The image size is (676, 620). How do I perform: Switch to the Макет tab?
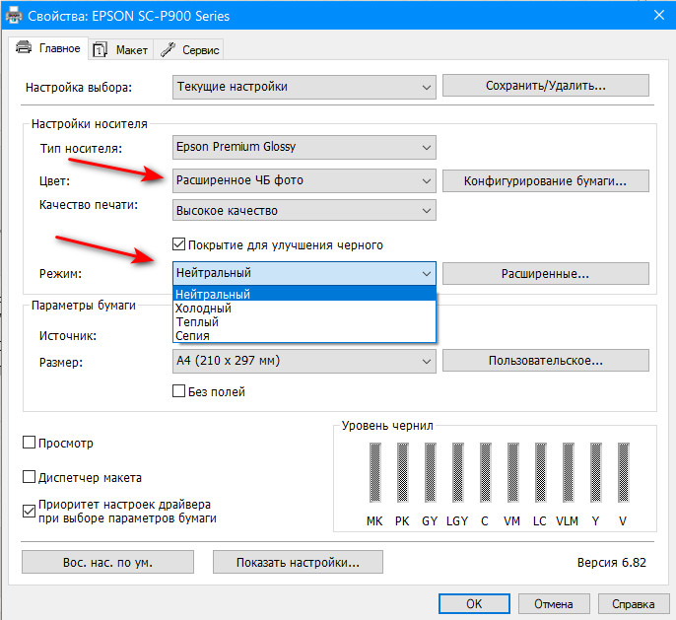121,50
